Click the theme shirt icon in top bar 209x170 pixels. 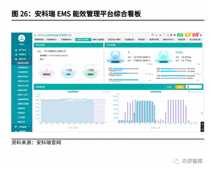(x=175, y=35)
